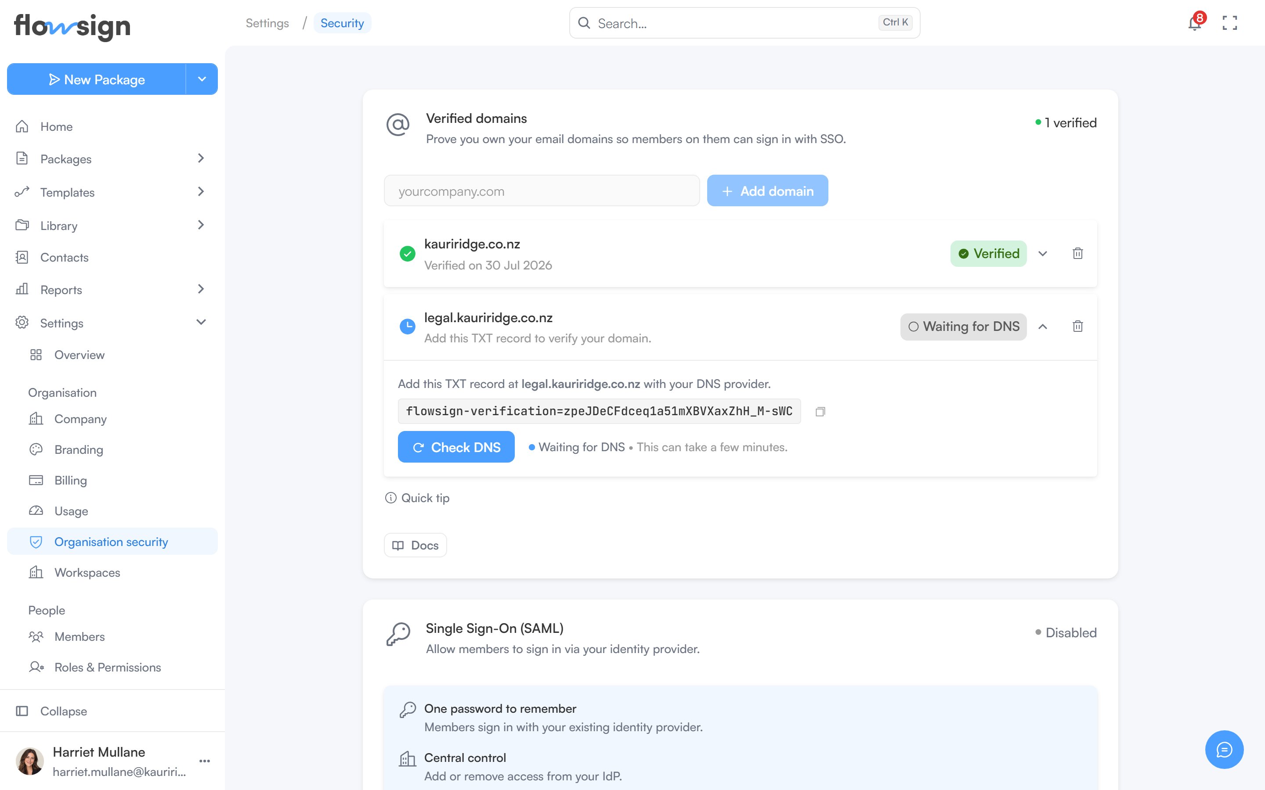
Task: Copy the TXT verification record
Action: [820, 412]
